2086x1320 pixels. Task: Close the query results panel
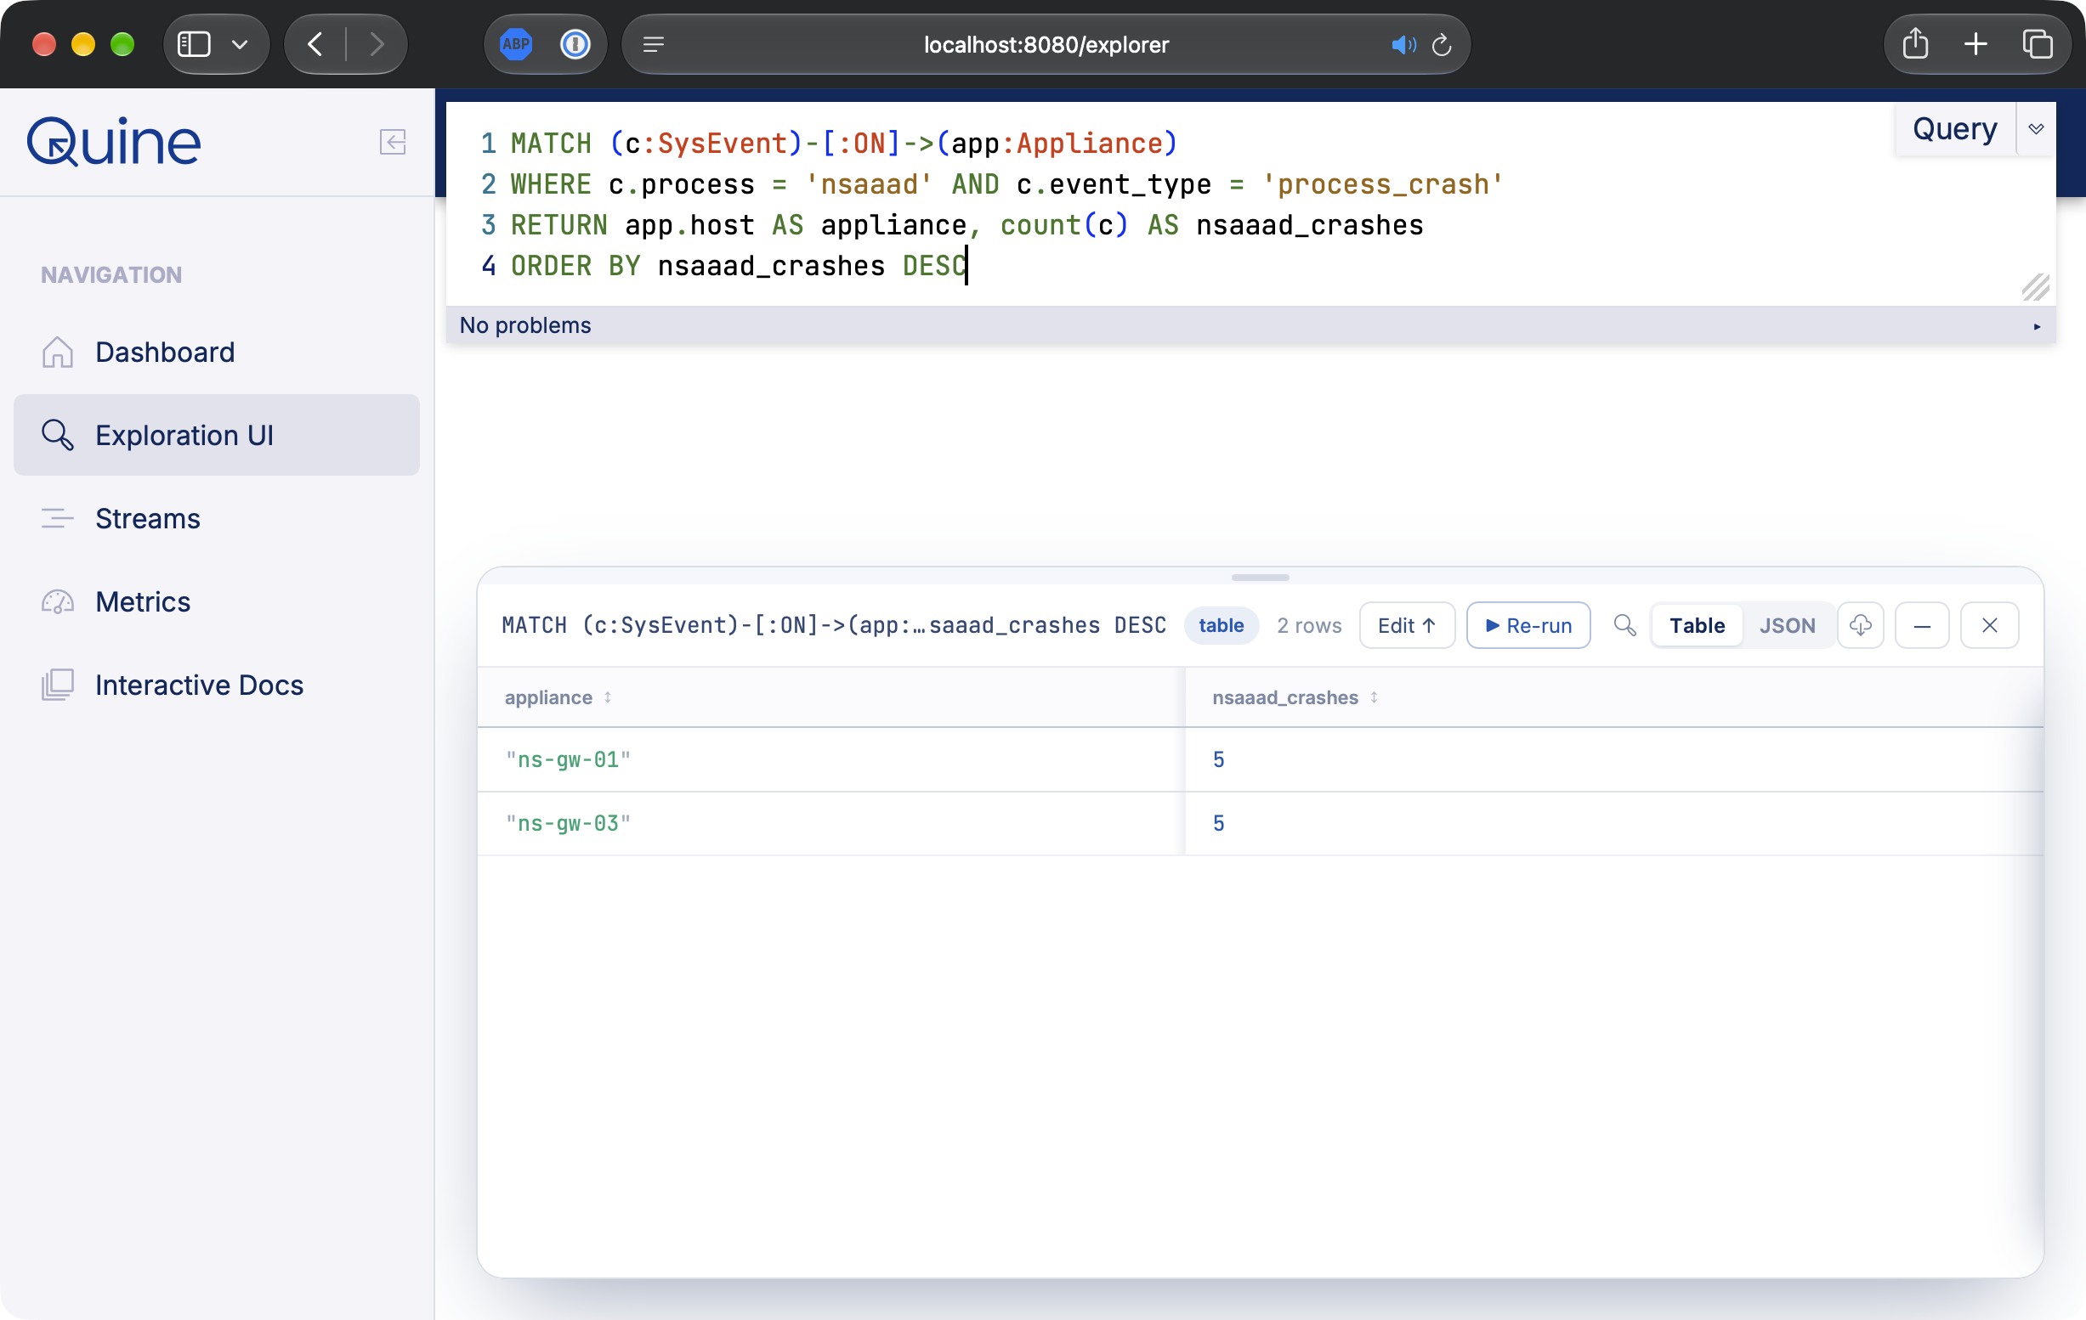[1989, 625]
